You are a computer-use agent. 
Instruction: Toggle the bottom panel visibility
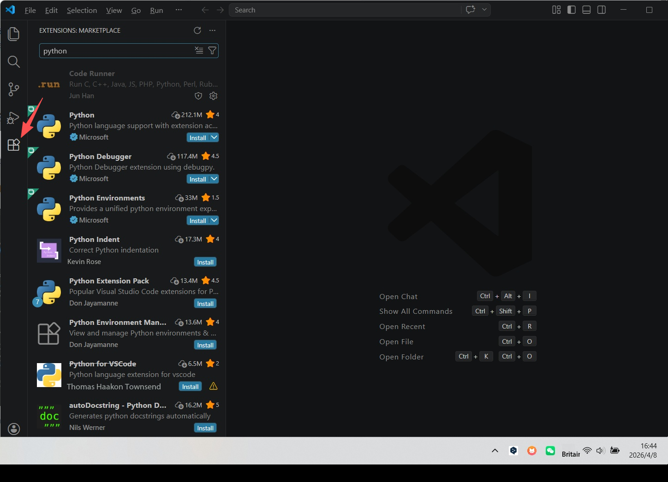coord(586,10)
